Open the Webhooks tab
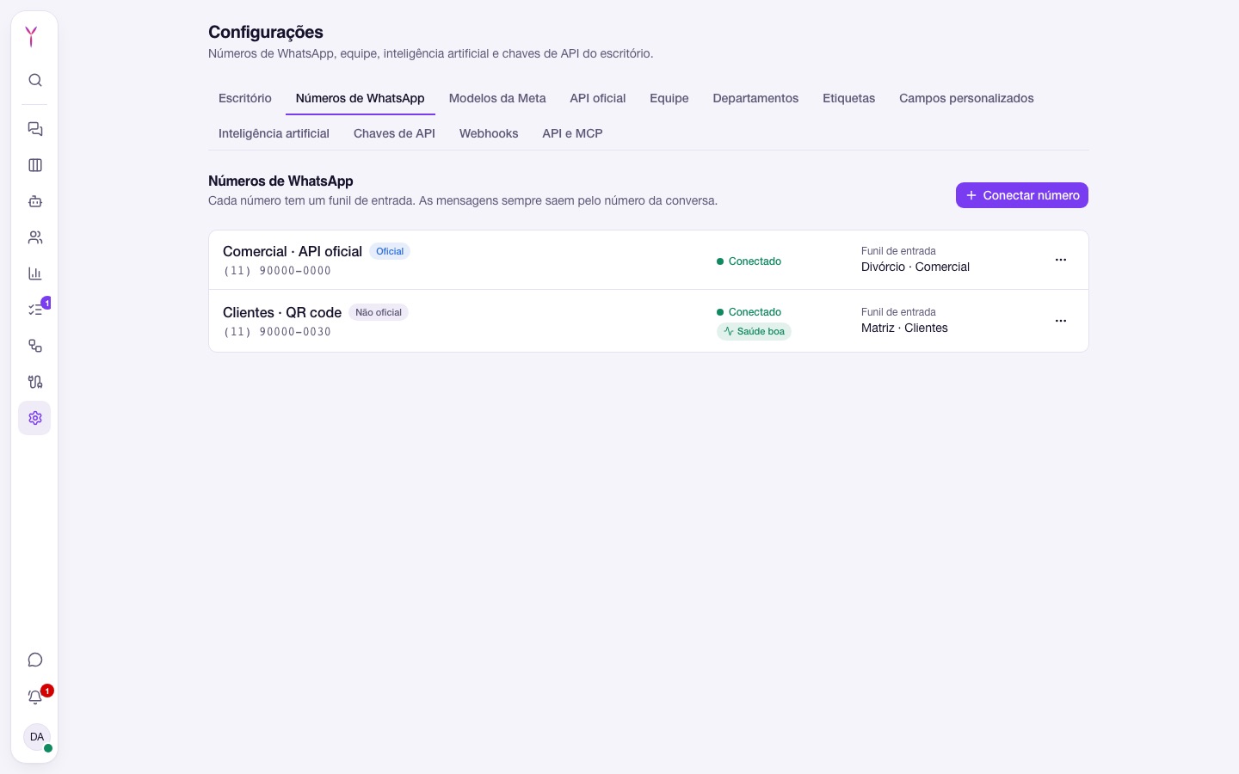The height and width of the screenshot is (774, 1239). (489, 133)
